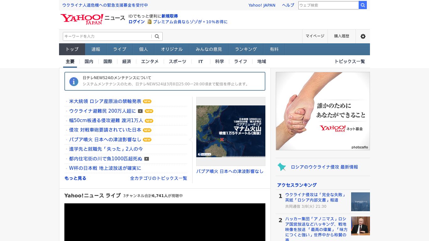Click the もっと見る link
This screenshot has width=429, height=241.
point(75,178)
